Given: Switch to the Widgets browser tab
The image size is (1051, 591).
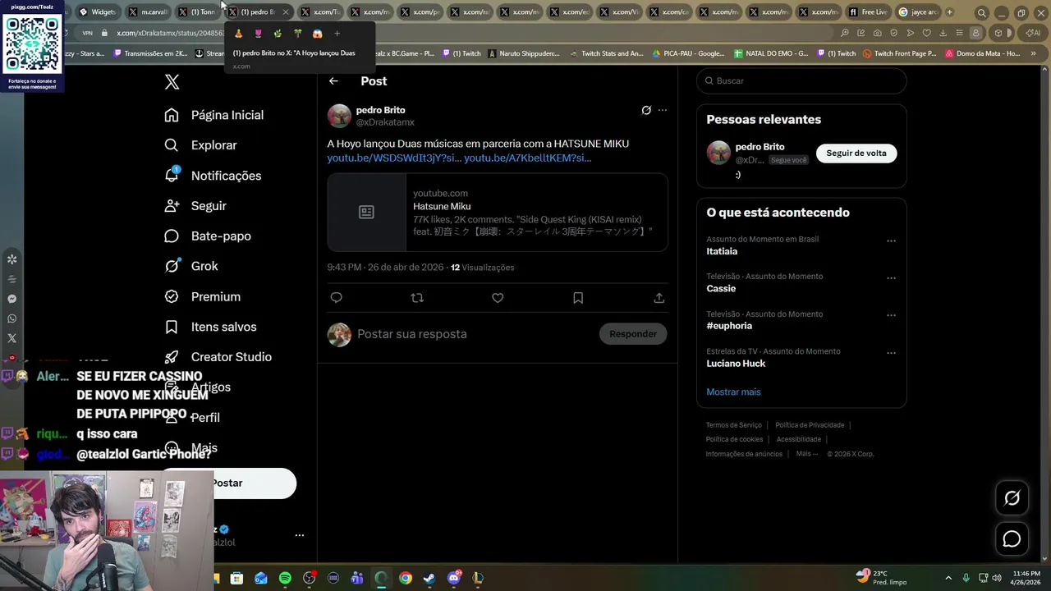Looking at the screenshot, I should pyautogui.click(x=98, y=12).
